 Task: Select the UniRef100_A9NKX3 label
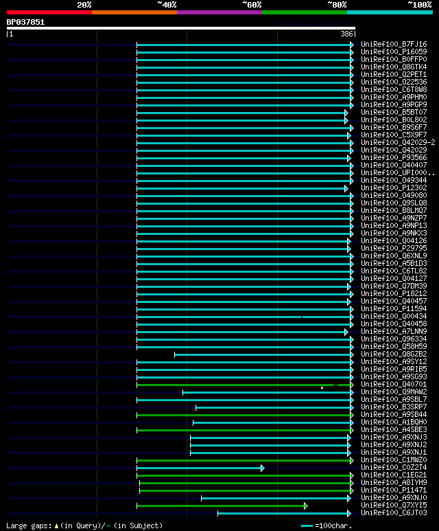pos(394,234)
